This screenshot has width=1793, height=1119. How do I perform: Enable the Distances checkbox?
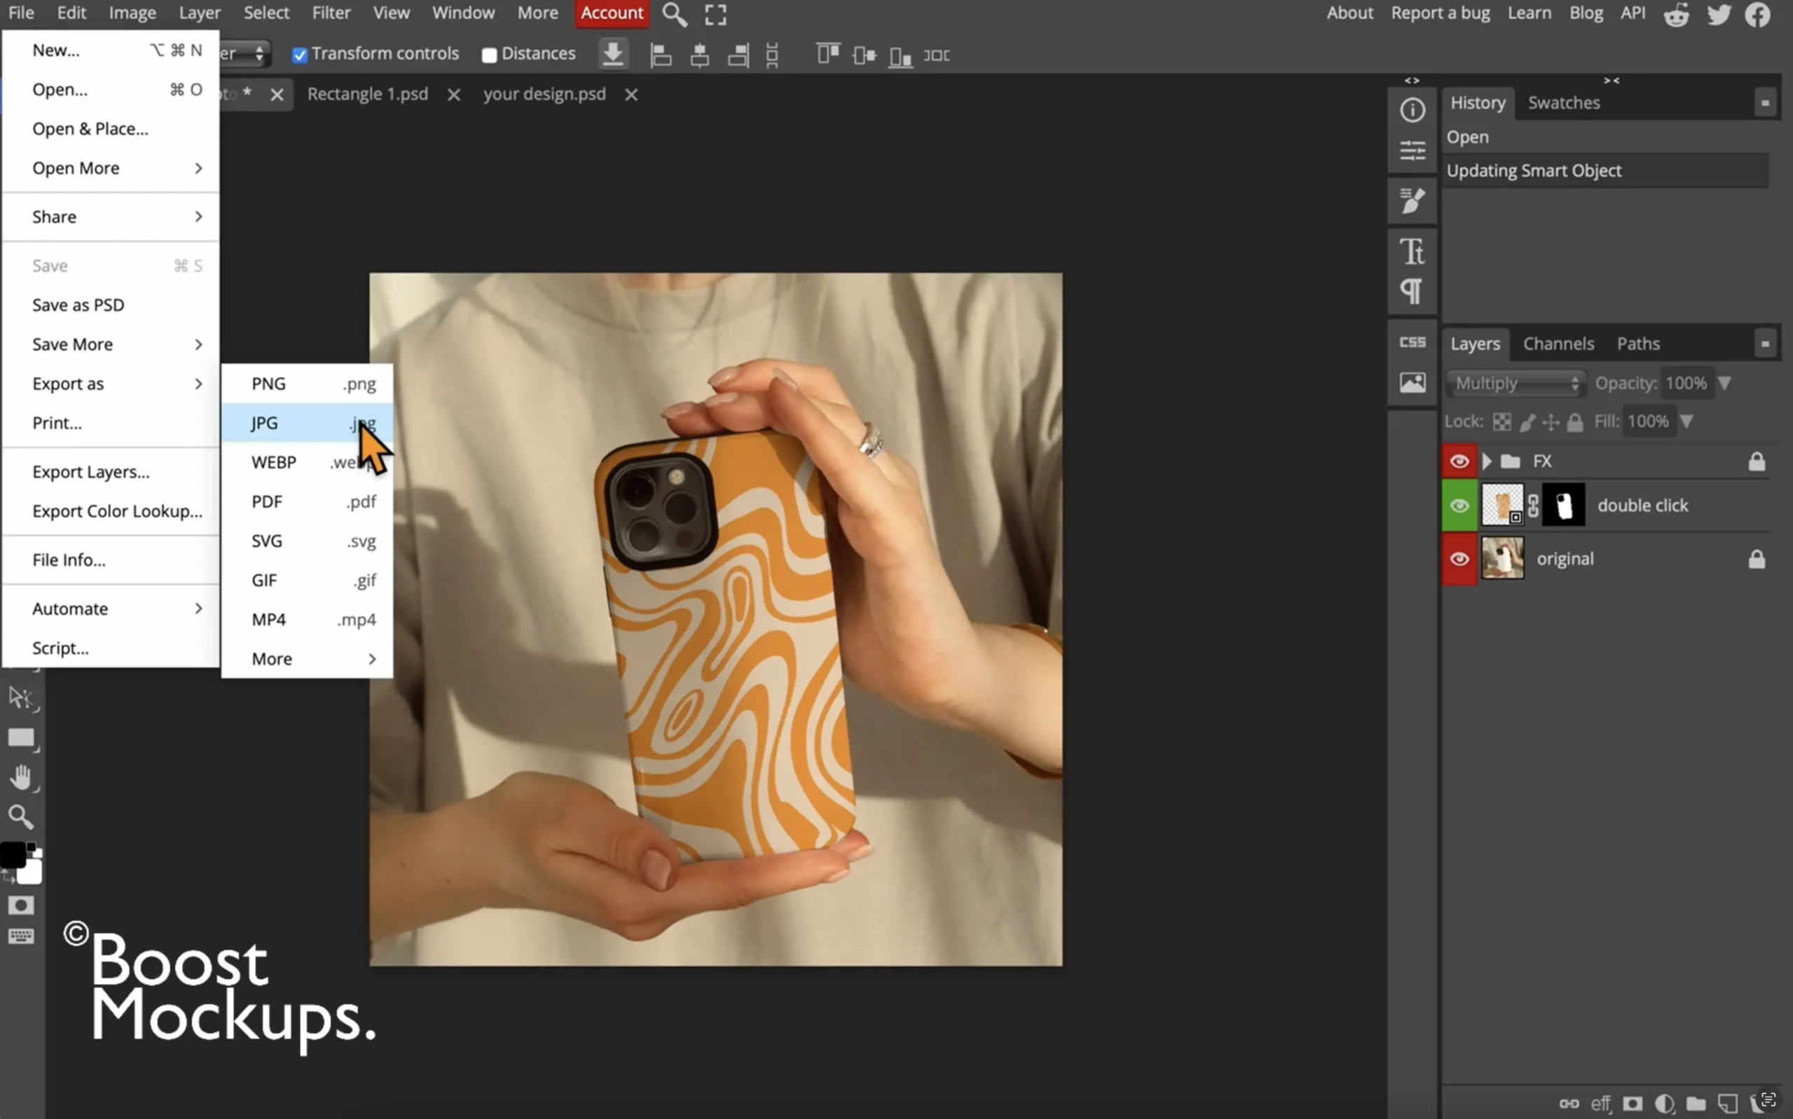[489, 55]
